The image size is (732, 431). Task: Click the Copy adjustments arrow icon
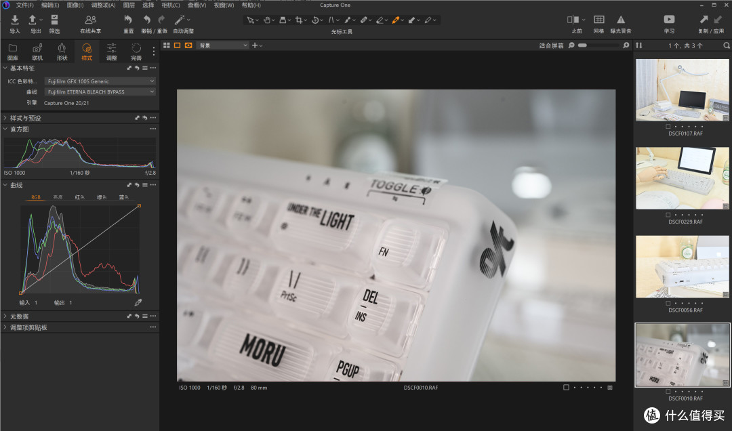(704, 20)
